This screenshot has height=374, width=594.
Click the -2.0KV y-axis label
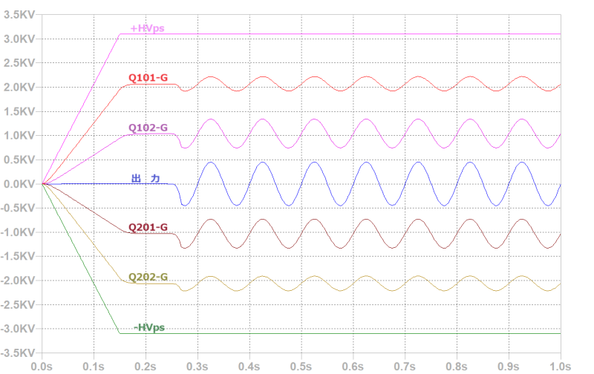(x=18, y=280)
